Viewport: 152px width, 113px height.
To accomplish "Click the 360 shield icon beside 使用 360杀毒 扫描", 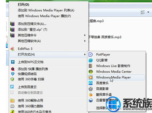I will point(12,79).
